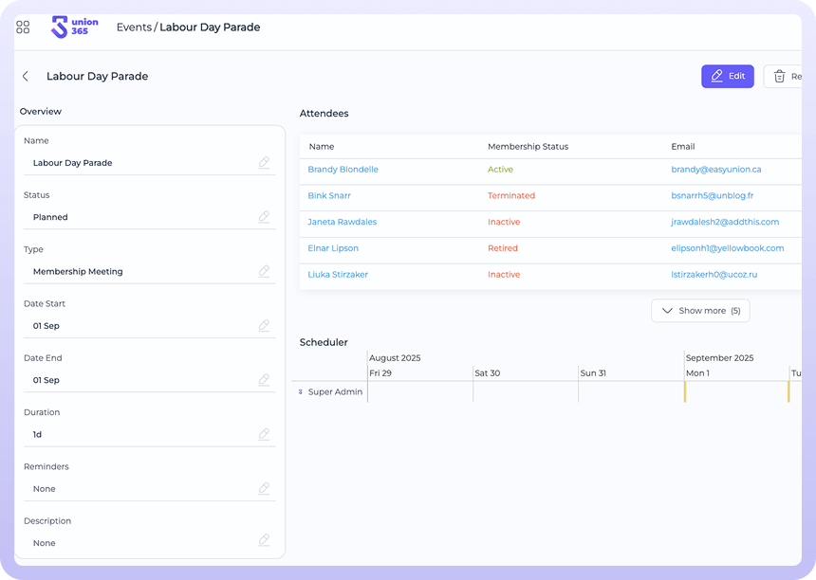
Task: Edit the Type field pencil icon
Action: 264,271
